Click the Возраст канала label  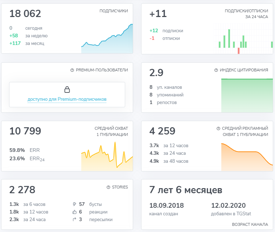[x=250, y=224]
